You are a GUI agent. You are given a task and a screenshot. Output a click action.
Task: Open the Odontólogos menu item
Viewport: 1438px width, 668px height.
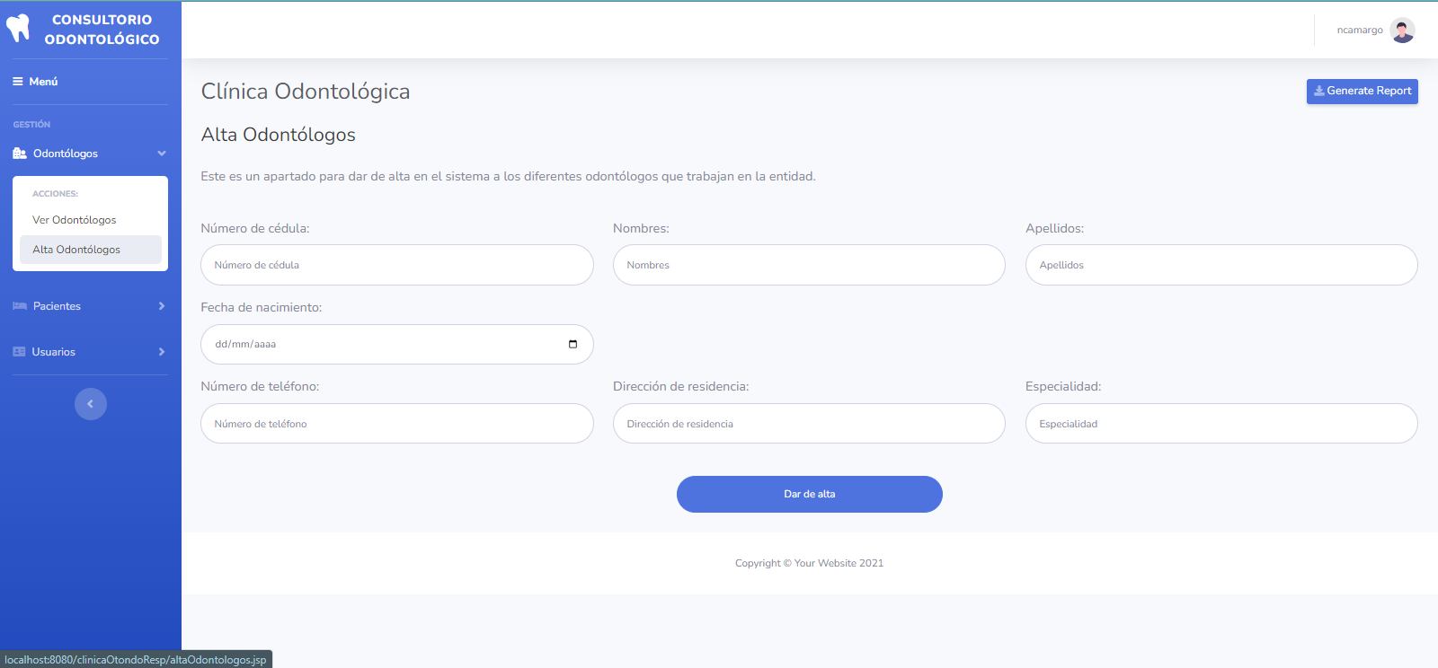(90, 154)
